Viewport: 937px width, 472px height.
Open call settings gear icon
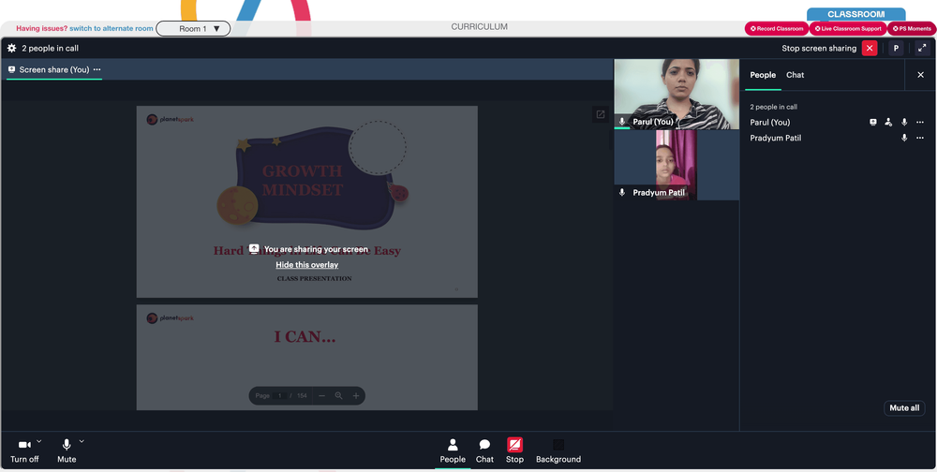pyautogui.click(x=11, y=49)
